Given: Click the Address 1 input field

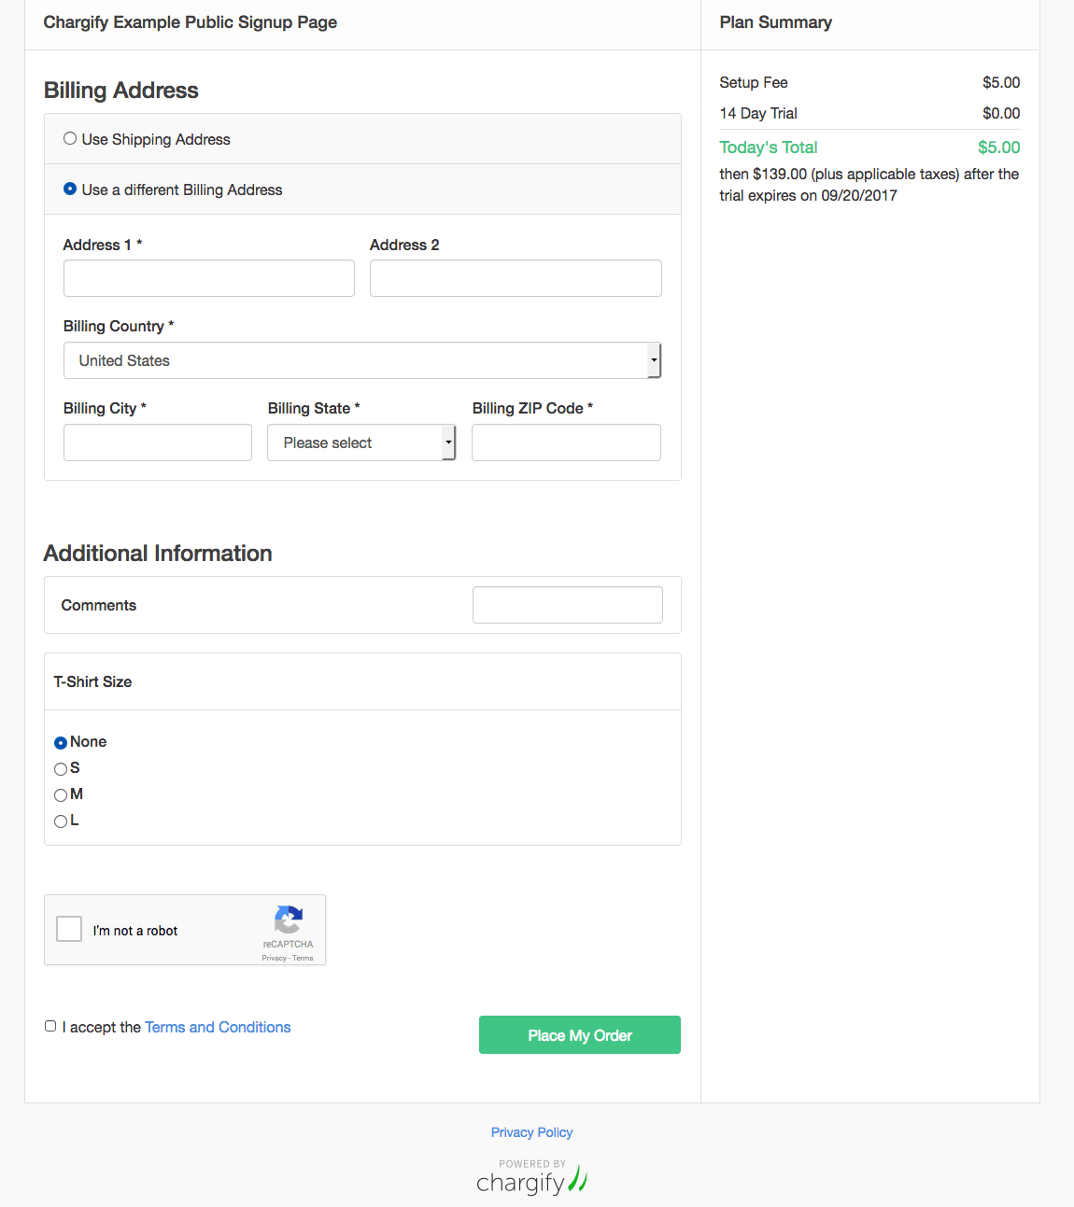Looking at the screenshot, I should [x=208, y=278].
